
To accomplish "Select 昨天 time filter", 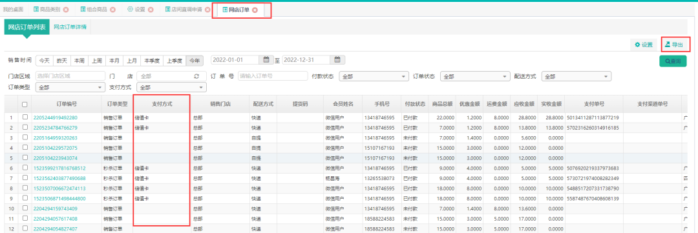I will [62, 60].
